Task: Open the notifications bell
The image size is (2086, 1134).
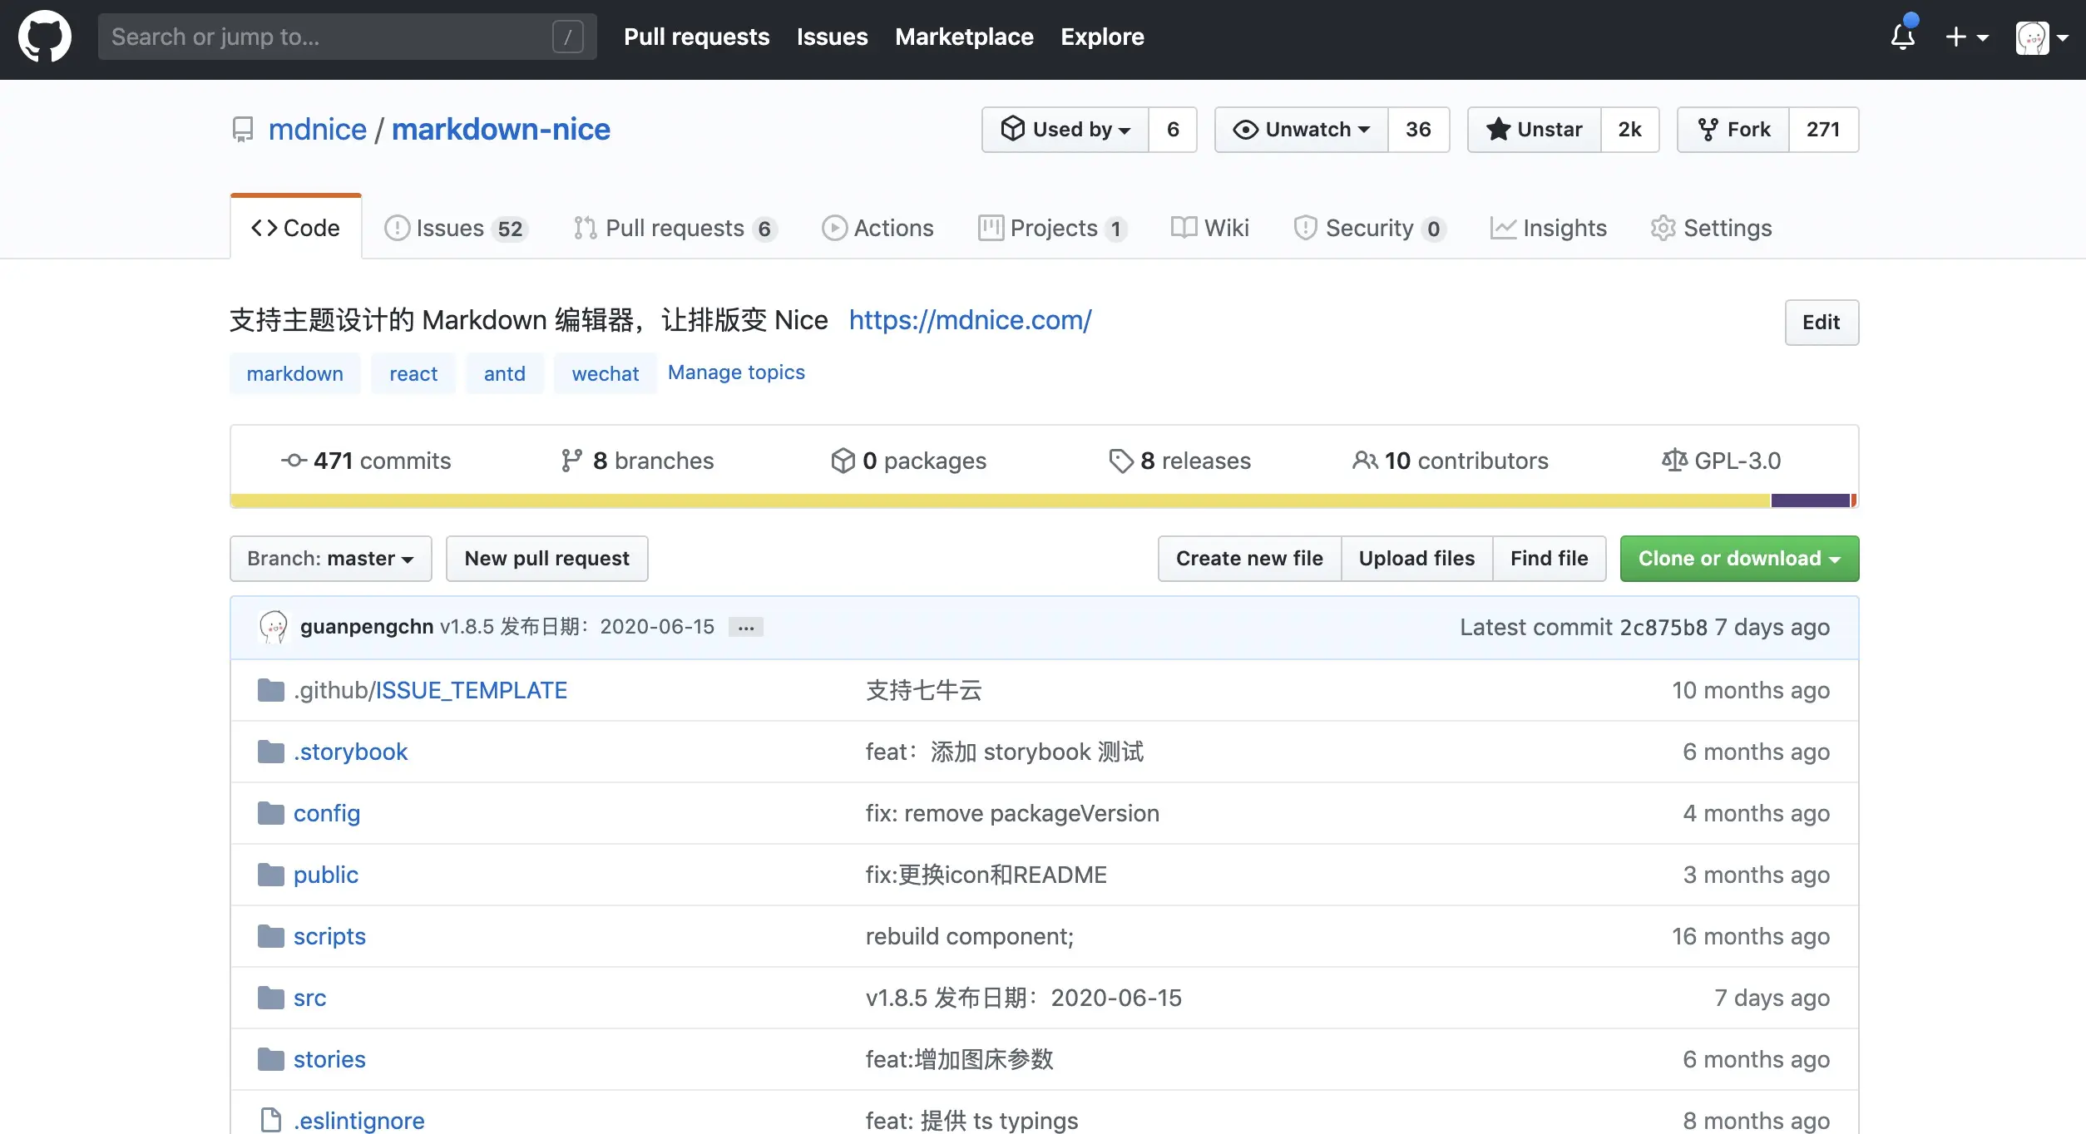Action: (x=1902, y=37)
